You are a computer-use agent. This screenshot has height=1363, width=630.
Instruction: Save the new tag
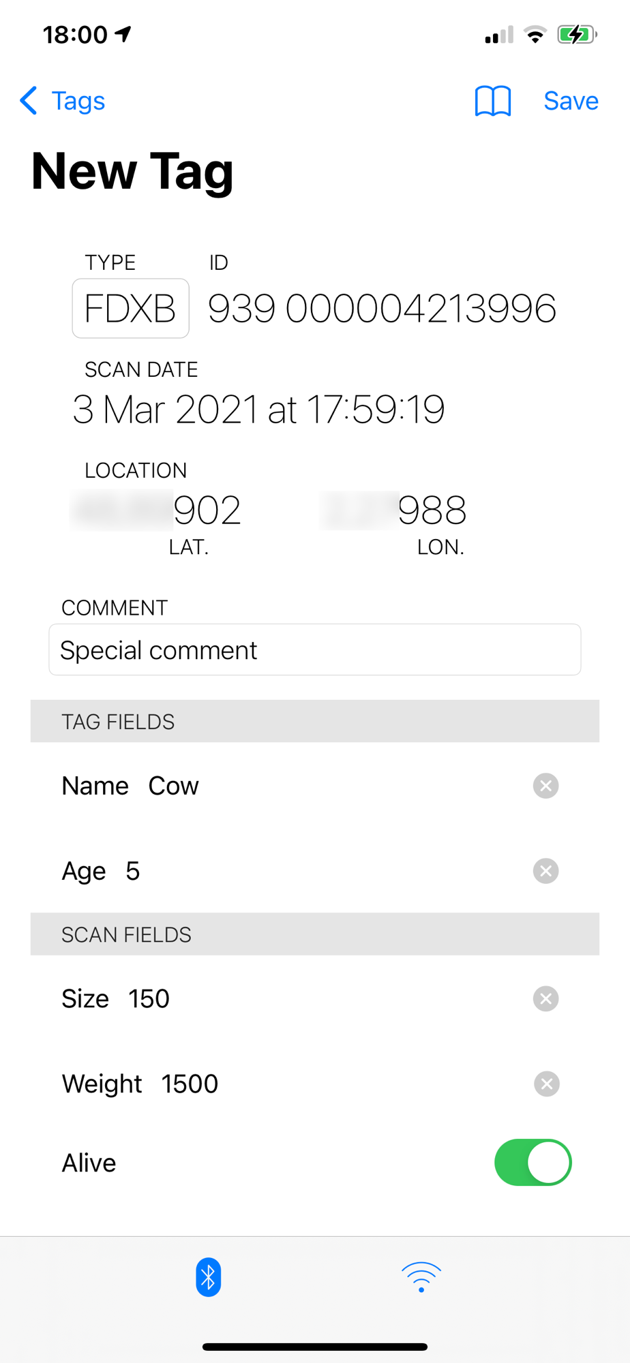coord(571,101)
